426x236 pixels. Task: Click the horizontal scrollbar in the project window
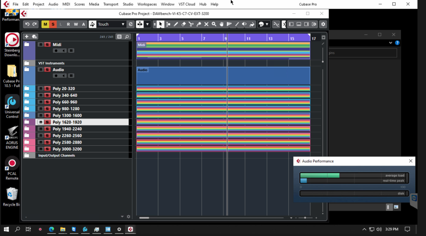[144, 218]
